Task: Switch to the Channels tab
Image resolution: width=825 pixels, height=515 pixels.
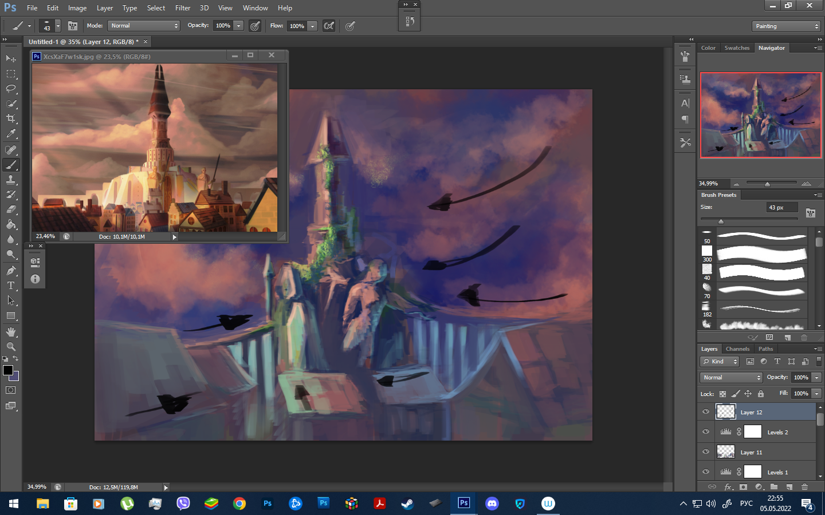Action: pos(737,349)
